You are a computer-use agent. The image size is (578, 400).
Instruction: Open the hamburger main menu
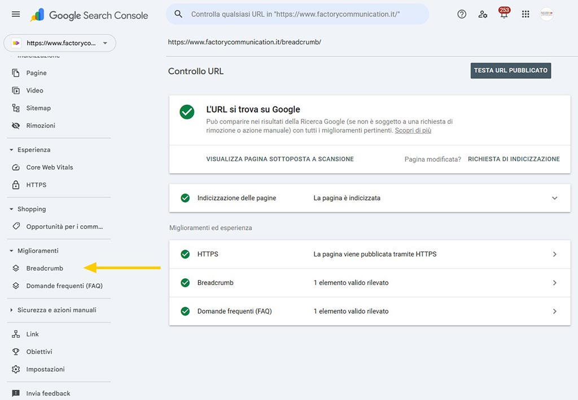click(x=16, y=14)
